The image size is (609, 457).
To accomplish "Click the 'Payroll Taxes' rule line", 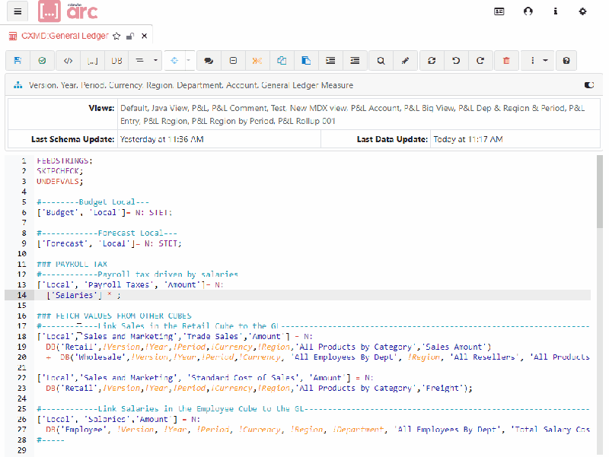I will (x=130, y=284).
